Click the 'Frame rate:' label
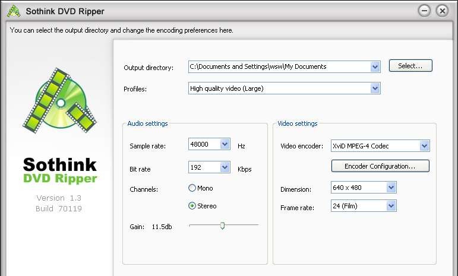This screenshot has width=458, height=276. pos(297,208)
